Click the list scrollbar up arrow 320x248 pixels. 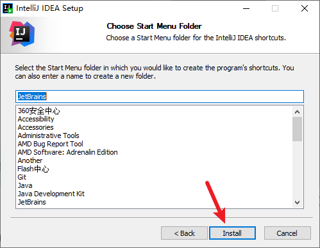coord(297,112)
